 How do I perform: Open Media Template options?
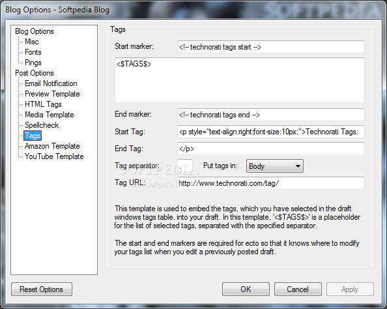(50, 115)
